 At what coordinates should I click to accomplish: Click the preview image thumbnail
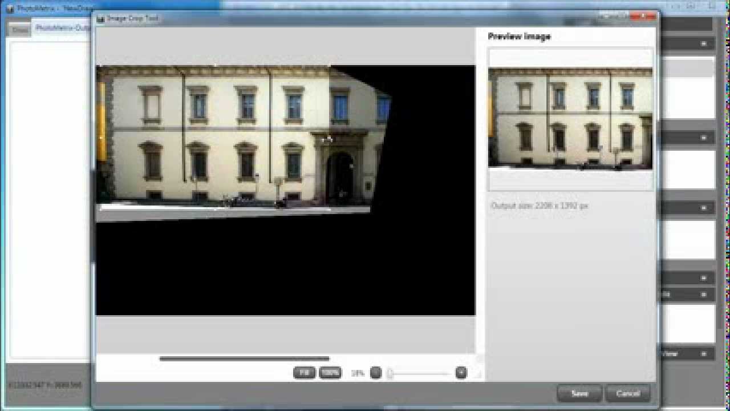570,119
